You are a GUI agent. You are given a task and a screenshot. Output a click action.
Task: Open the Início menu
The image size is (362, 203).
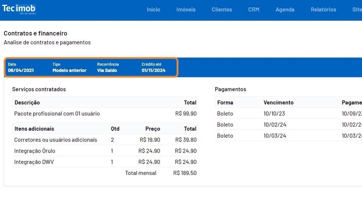point(153,10)
